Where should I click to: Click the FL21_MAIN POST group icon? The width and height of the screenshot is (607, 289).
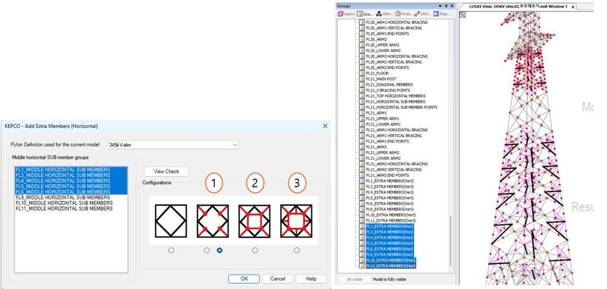coord(362,78)
